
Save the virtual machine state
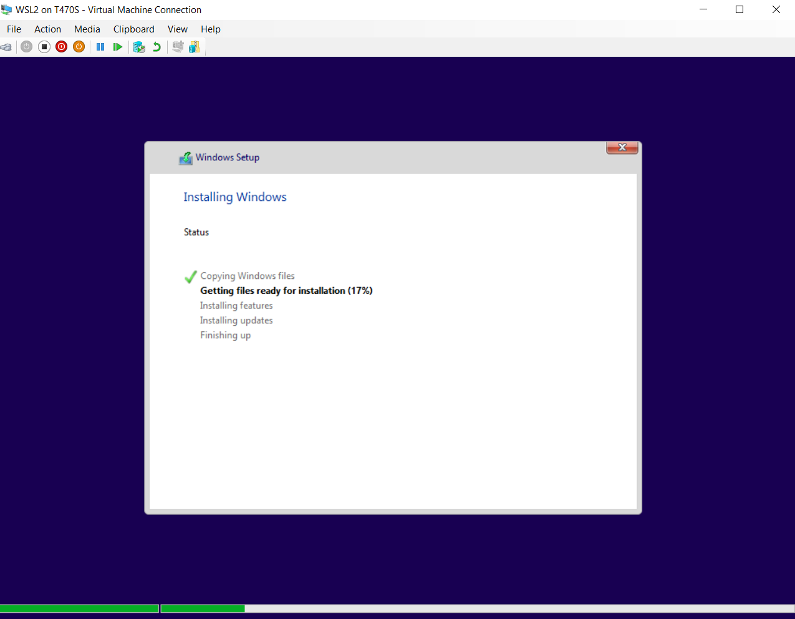[79, 46]
